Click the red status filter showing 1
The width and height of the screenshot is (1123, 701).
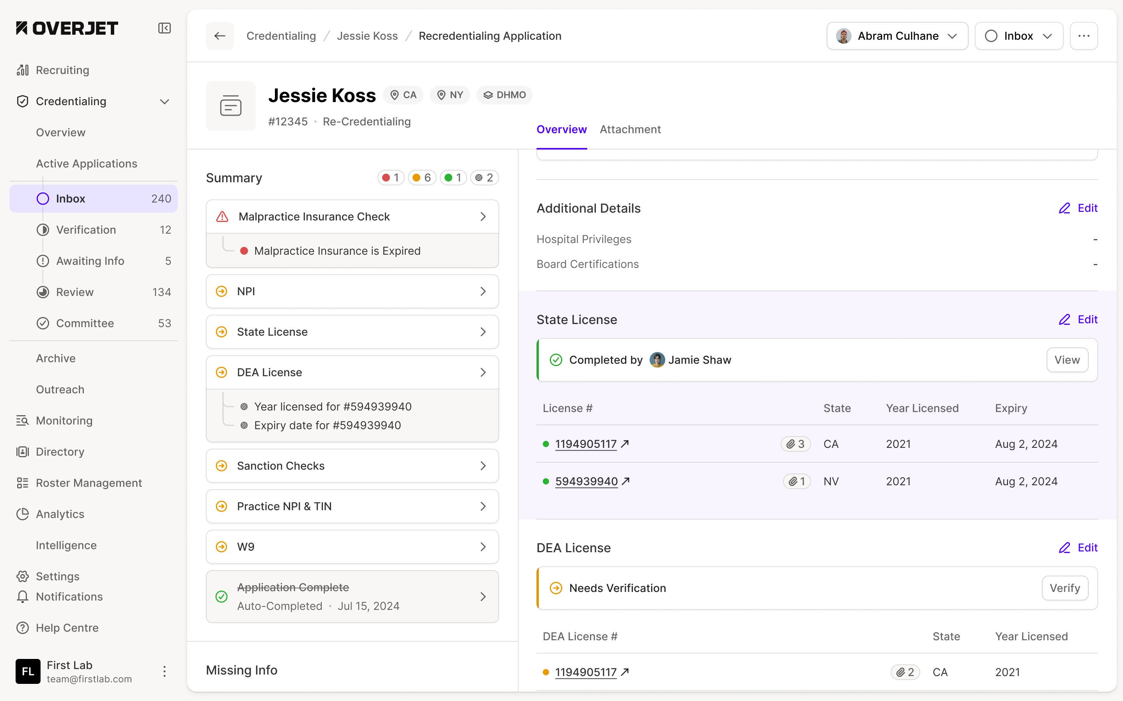pyautogui.click(x=391, y=178)
